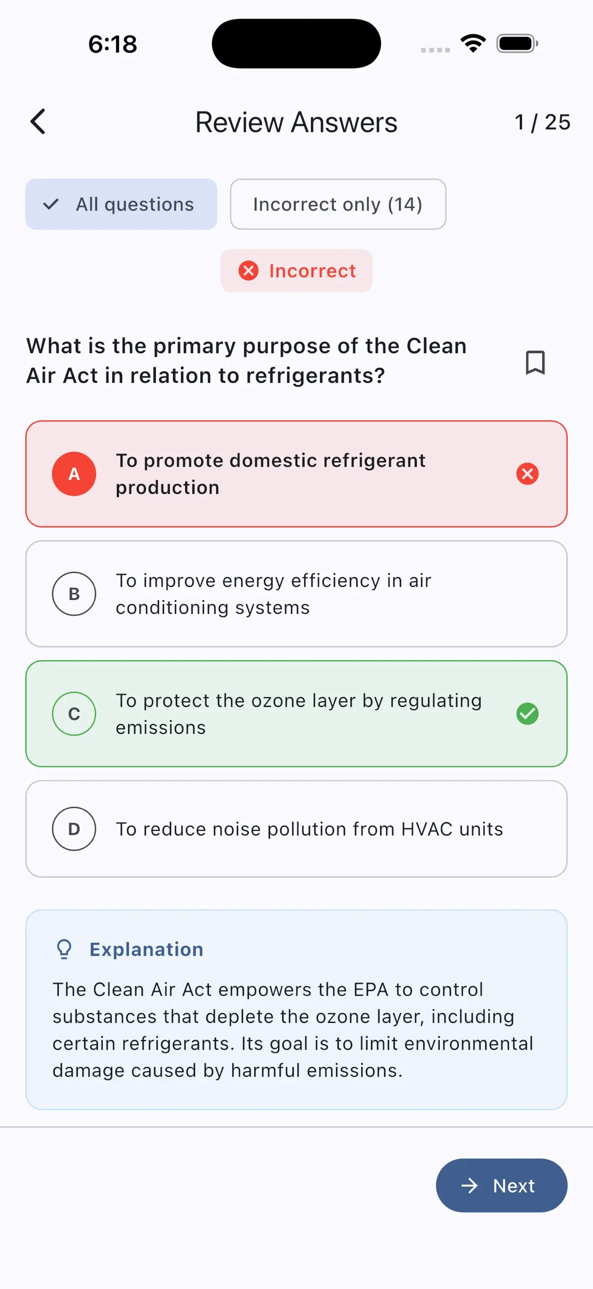Click green checkmark icon on answer C
The width and height of the screenshot is (593, 1289).
pyautogui.click(x=527, y=713)
